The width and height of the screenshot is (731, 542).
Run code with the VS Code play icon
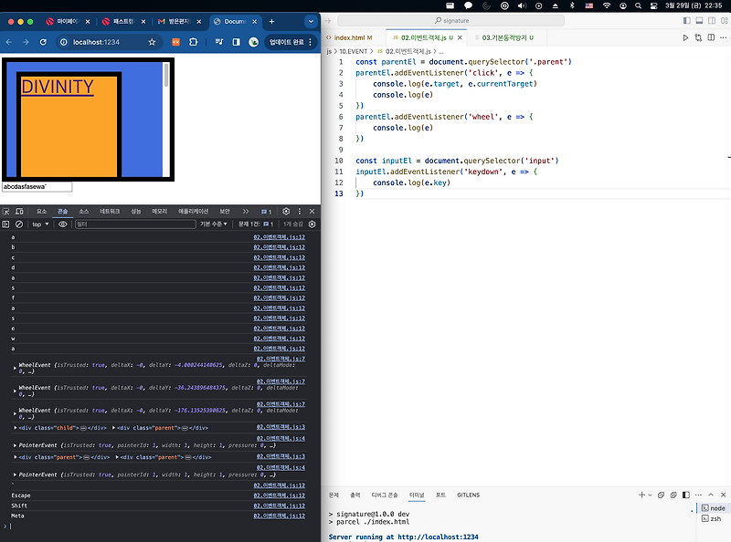(685, 37)
